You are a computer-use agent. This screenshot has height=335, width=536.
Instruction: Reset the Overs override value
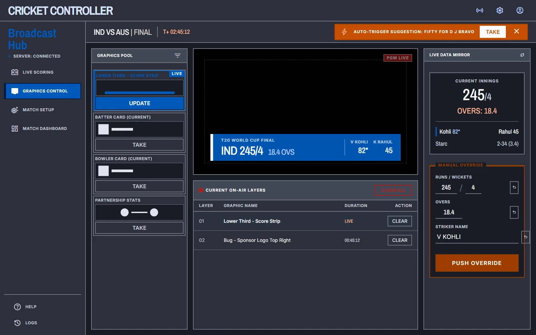[514, 212]
